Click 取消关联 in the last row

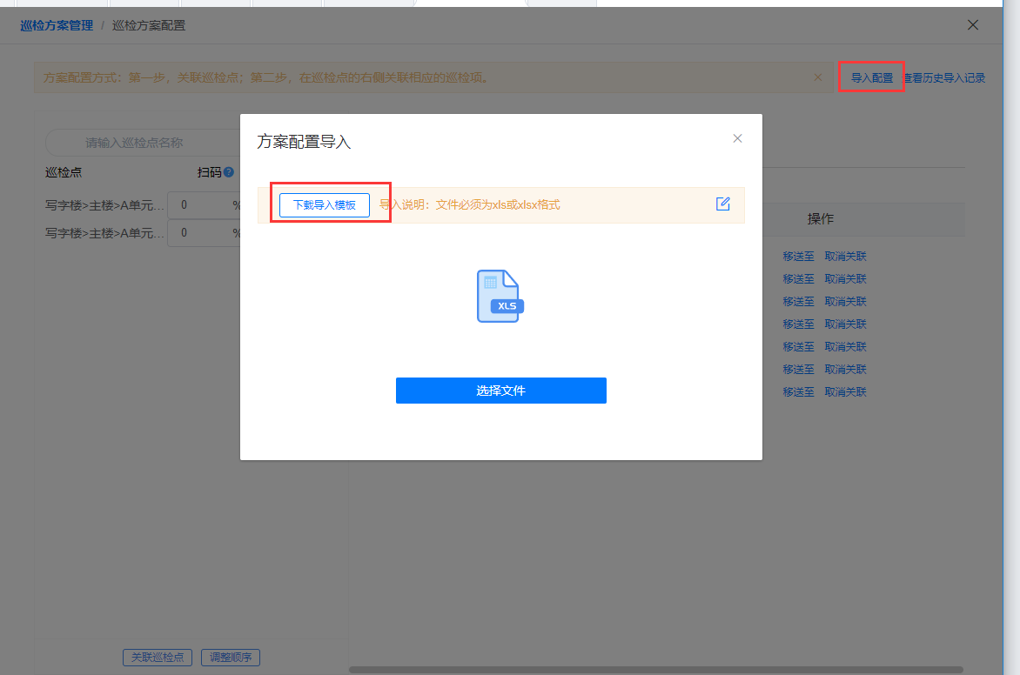(x=845, y=392)
